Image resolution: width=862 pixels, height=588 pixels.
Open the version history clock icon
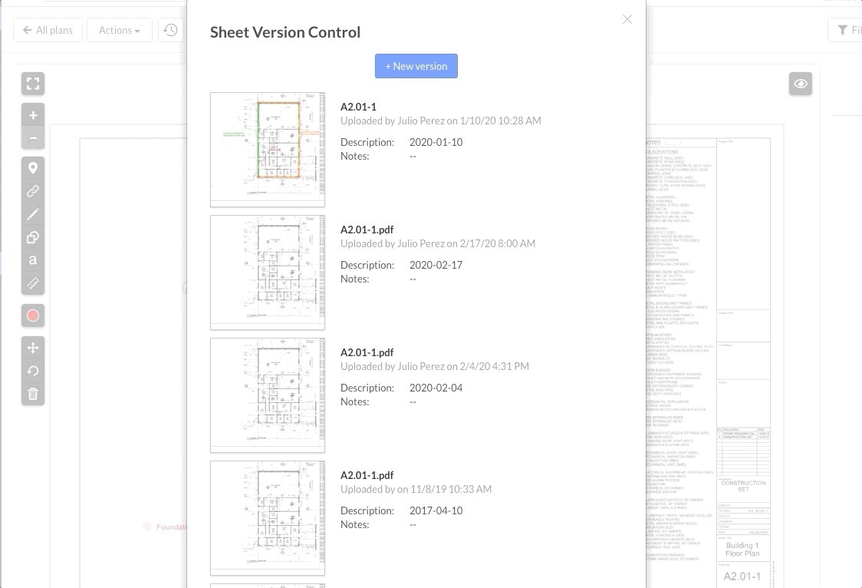point(170,30)
